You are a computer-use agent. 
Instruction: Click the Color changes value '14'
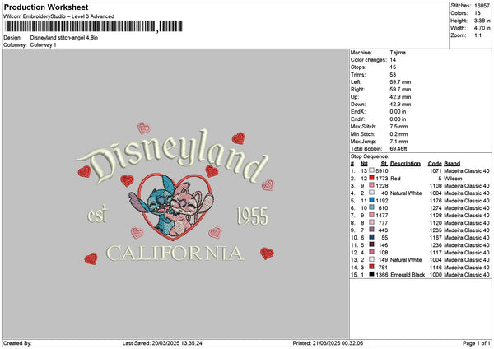(393, 60)
